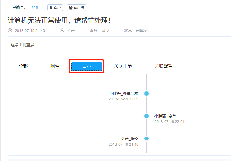Select the 文哥_提交 log entry text
This screenshot has height=161, width=231.
tap(129, 138)
